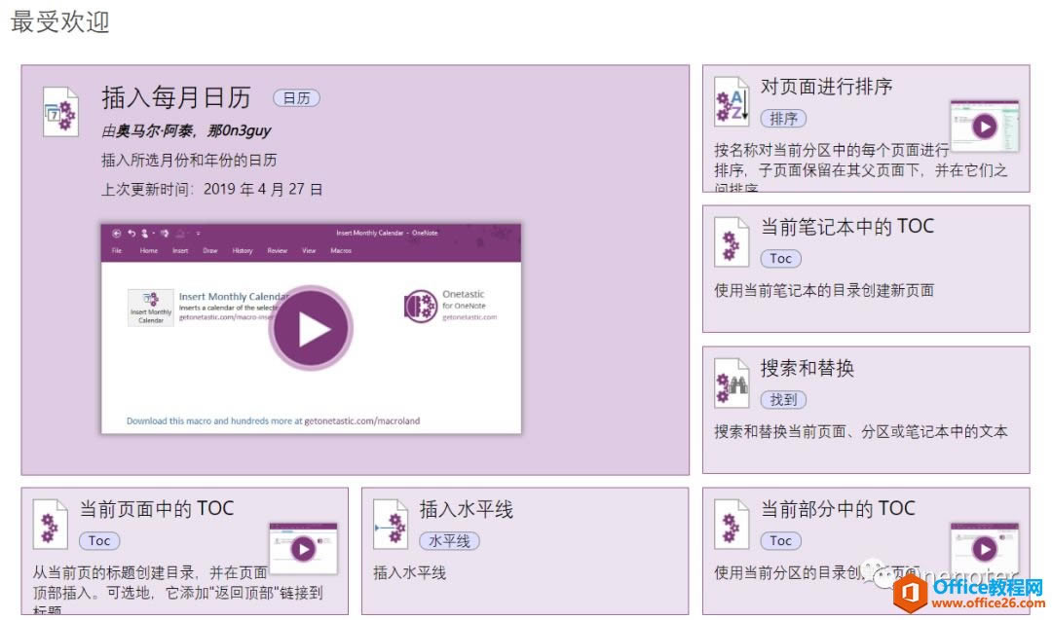Click Insert Monthly Calendar button in the video ribbon
The width and height of the screenshot is (1052, 620).
[149, 307]
